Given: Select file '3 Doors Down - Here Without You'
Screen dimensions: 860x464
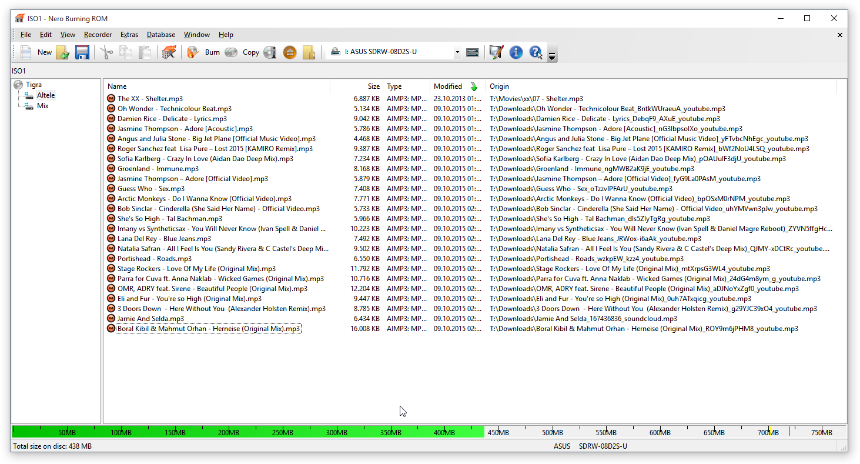Looking at the screenshot, I should pyautogui.click(x=222, y=309).
